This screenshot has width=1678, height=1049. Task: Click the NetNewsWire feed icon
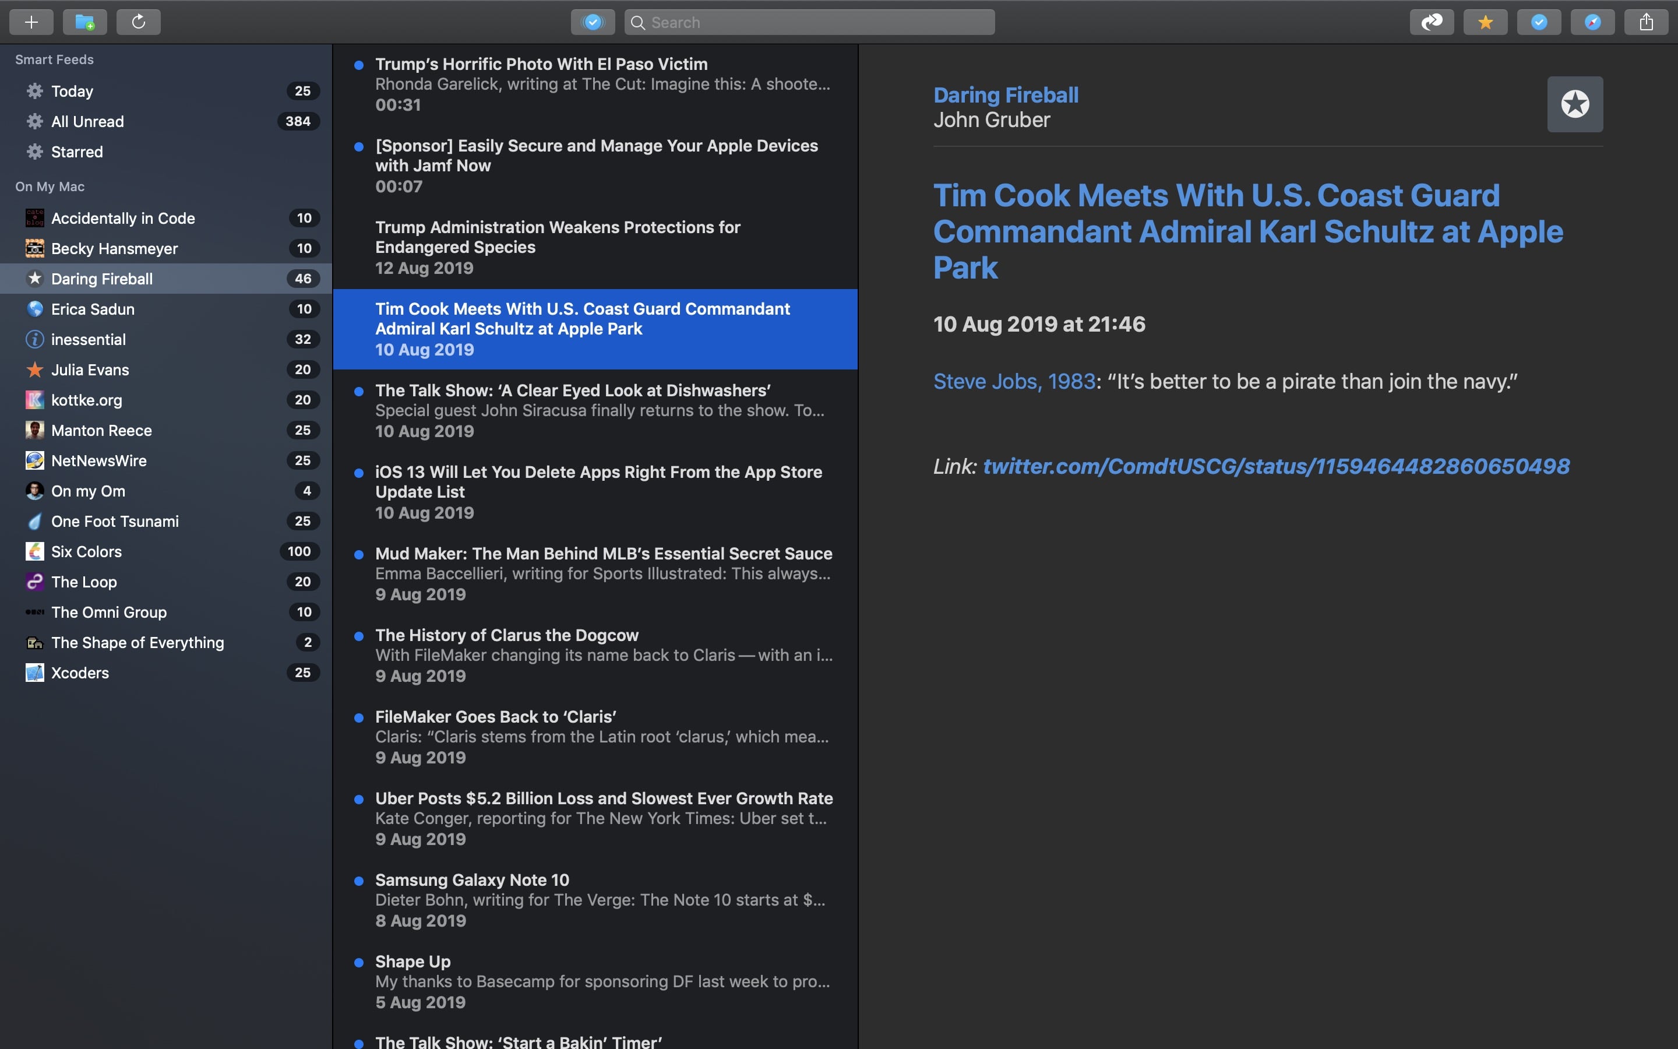pos(35,460)
